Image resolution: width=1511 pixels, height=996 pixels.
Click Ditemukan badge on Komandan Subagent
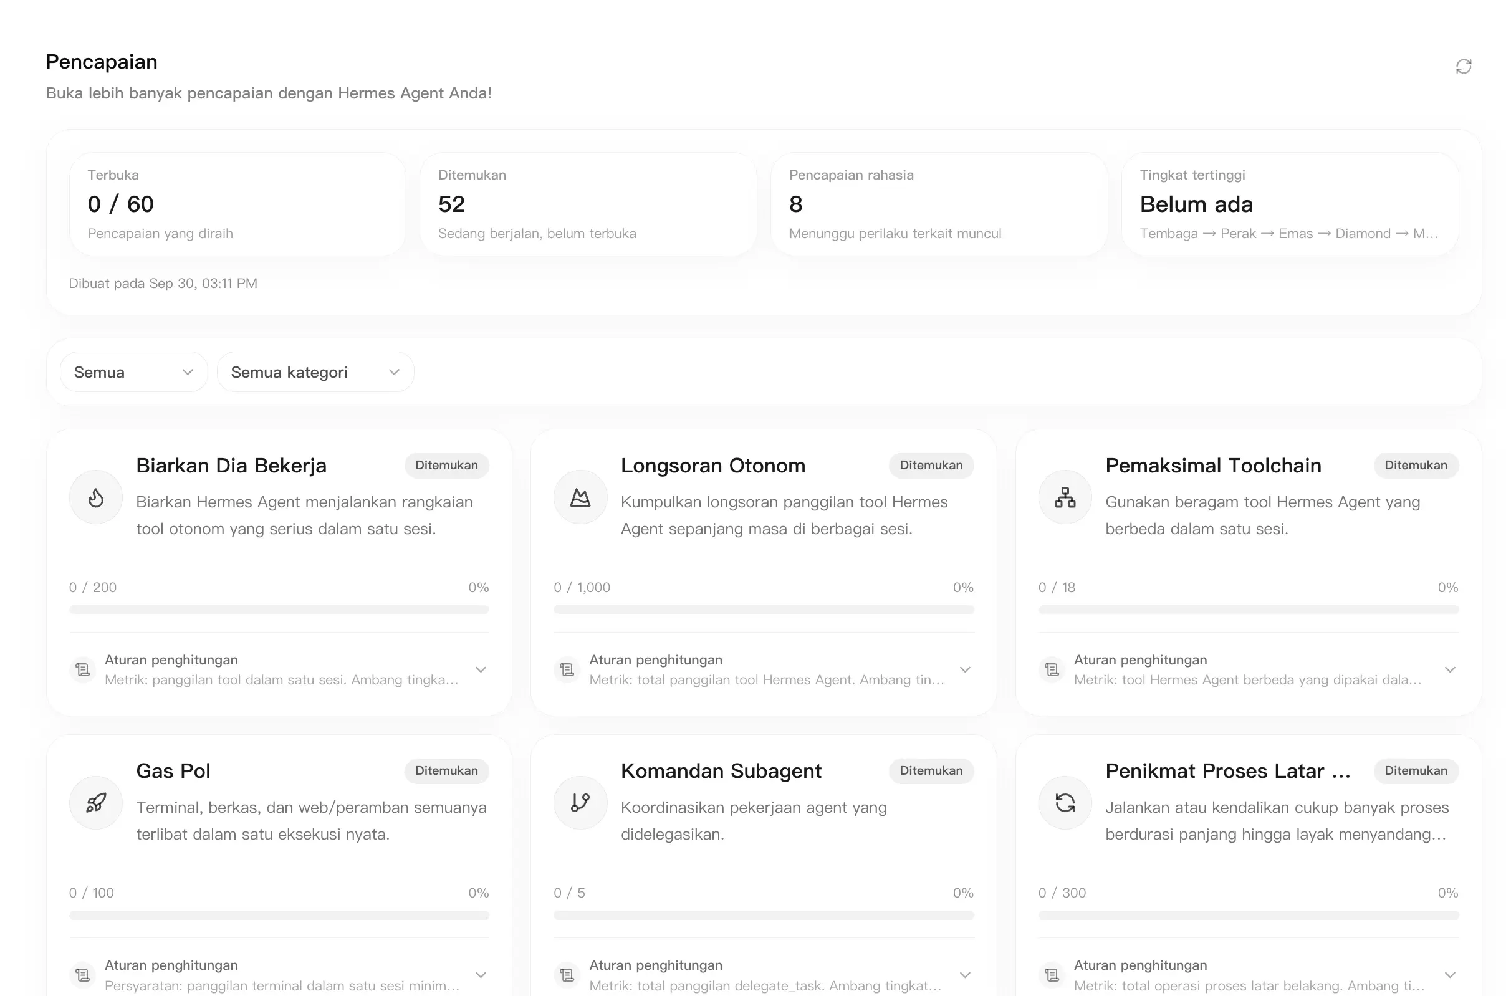(931, 770)
